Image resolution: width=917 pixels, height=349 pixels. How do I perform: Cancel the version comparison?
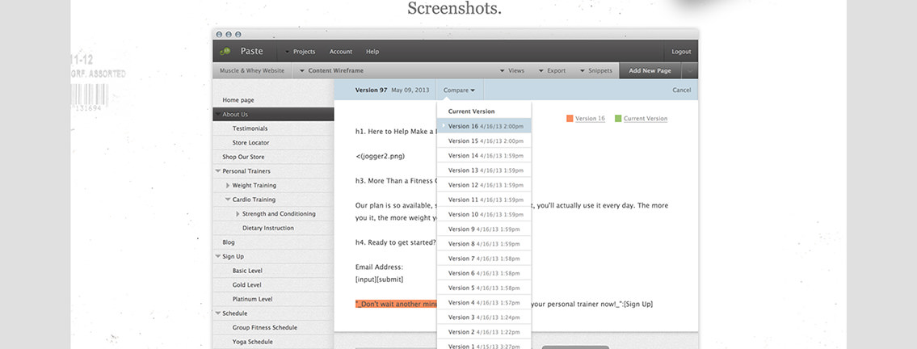681,90
